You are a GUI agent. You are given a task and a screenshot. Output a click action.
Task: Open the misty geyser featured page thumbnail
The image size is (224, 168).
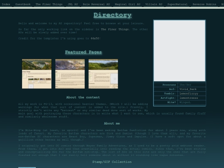click(x=70, y=74)
